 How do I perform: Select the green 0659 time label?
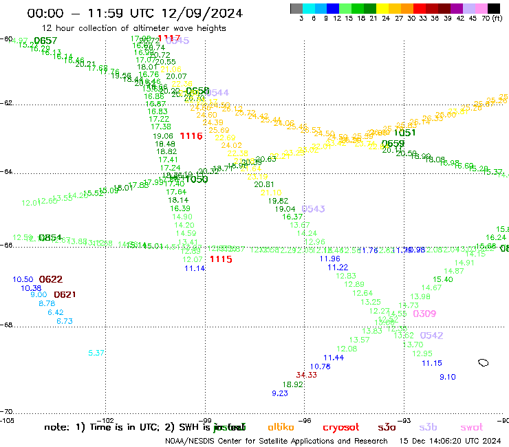[x=393, y=144]
